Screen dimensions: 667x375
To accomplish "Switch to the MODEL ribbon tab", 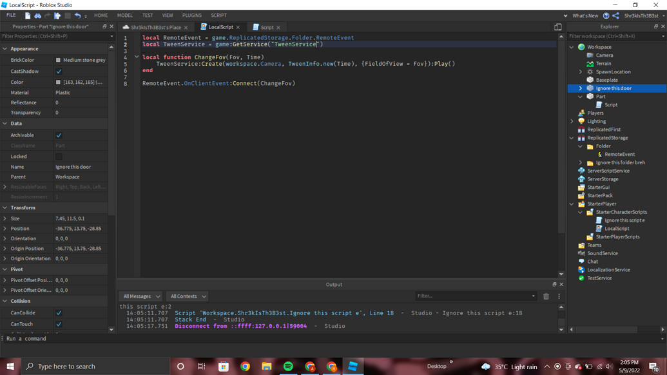I will 124,15.
